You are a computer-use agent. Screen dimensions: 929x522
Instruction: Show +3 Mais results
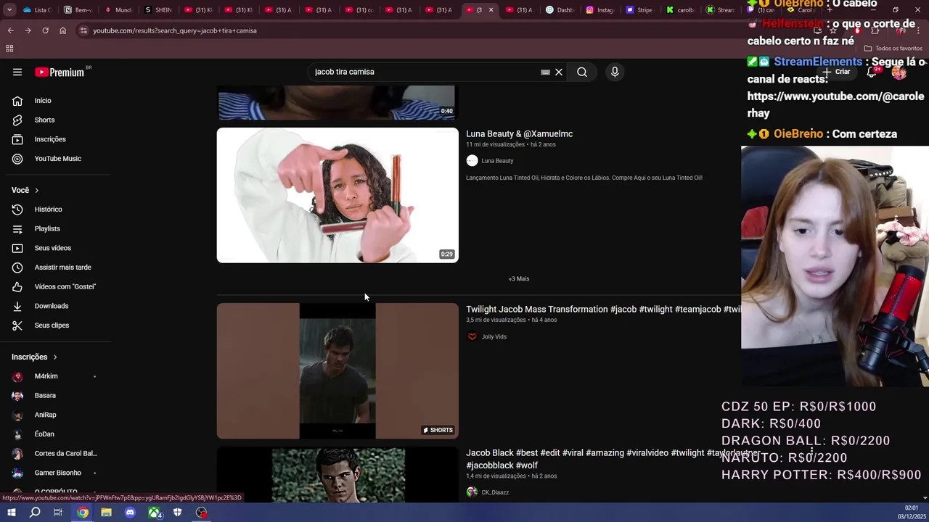(519, 279)
